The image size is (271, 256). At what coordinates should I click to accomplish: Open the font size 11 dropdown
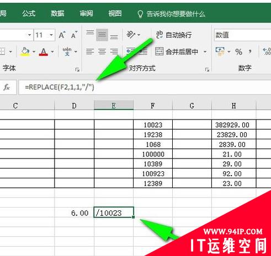[x=51, y=35]
